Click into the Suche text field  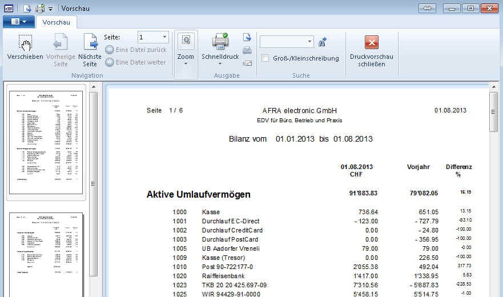pyautogui.click(x=283, y=42)
